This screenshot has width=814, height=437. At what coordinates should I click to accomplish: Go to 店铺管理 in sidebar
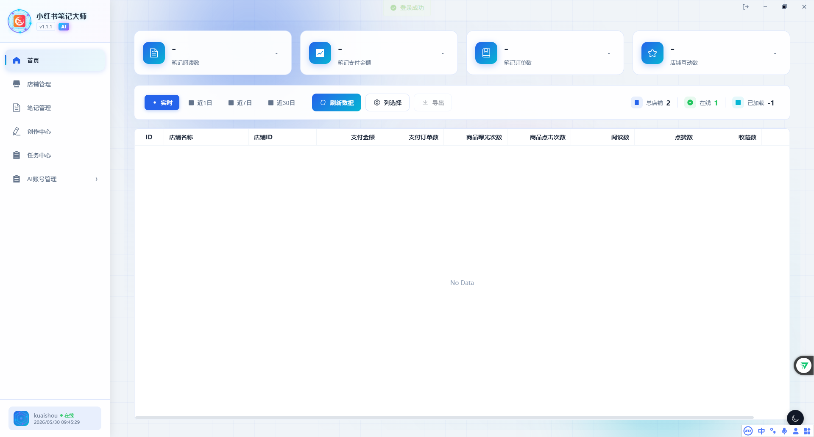pyautogui.click(x=55, y=84)
